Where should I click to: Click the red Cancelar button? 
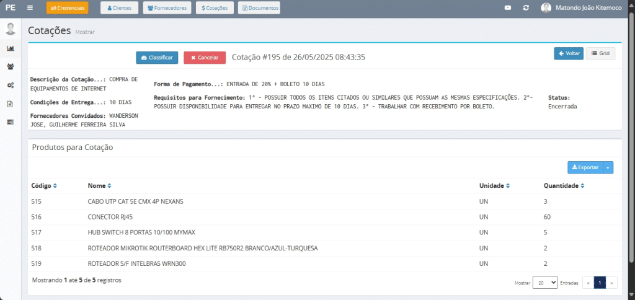(x=205, y=58)
